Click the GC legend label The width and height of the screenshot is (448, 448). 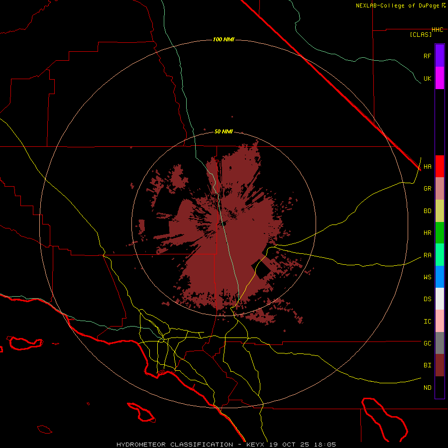click(x=428, y=343)
